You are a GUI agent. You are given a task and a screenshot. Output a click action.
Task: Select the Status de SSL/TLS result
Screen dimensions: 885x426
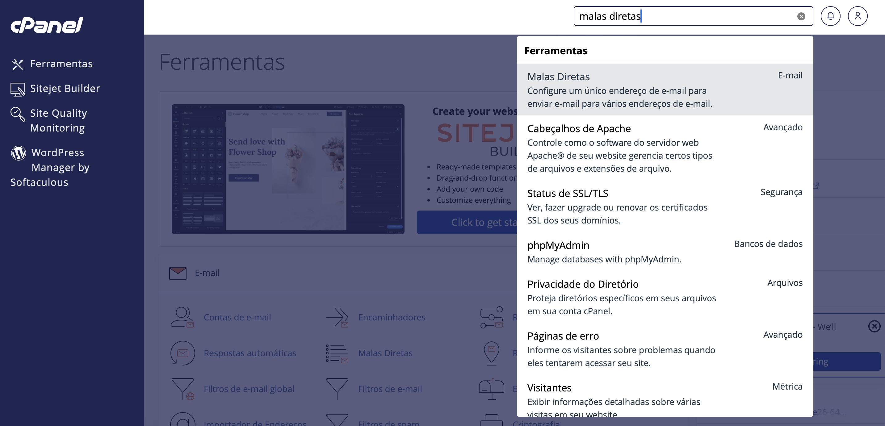click(x=665, y=206)
